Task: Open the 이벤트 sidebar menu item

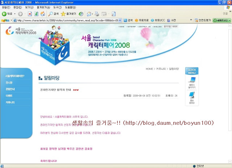Action: click(9, 96)
